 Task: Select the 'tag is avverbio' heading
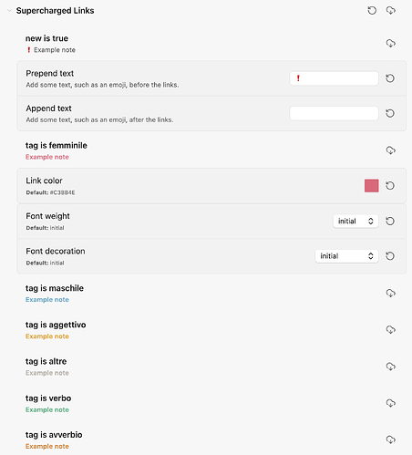[54, 435]
